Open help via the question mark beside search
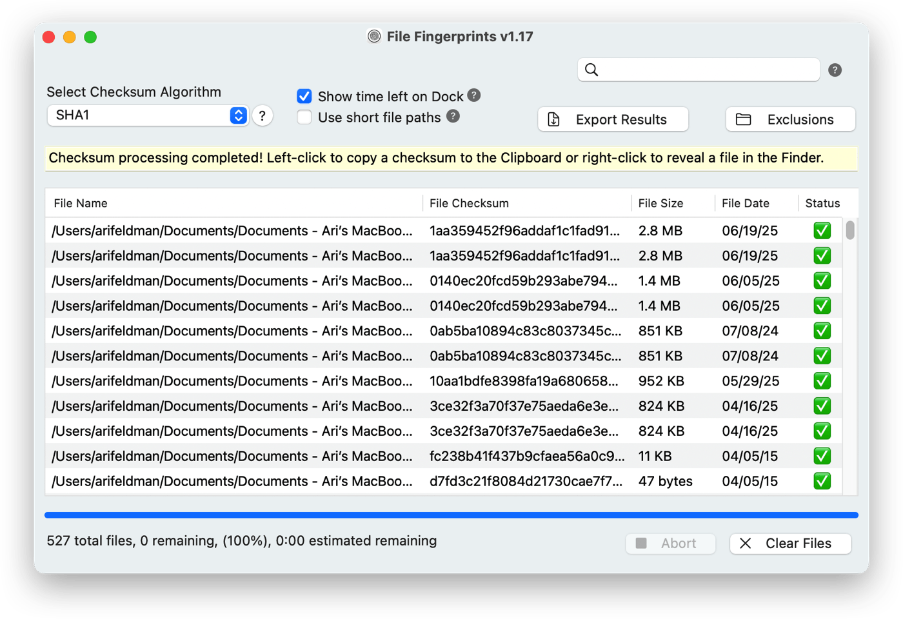The height and width of the screenshot is (619, 903). [835, 70]
